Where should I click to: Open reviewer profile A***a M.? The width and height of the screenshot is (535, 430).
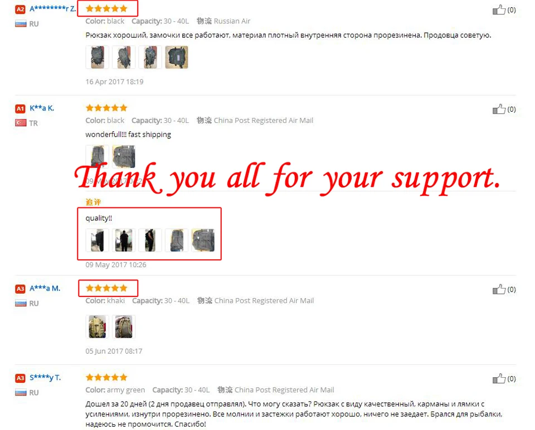click(x=45, y=288)
